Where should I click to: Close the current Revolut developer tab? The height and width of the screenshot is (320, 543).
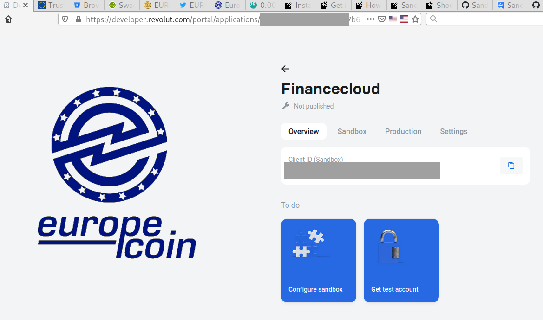(25, 5)
